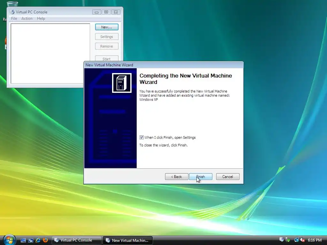327x245 pixels.
Task: Close the Virtual PC Console window
Action: click(x=116, y=12)
